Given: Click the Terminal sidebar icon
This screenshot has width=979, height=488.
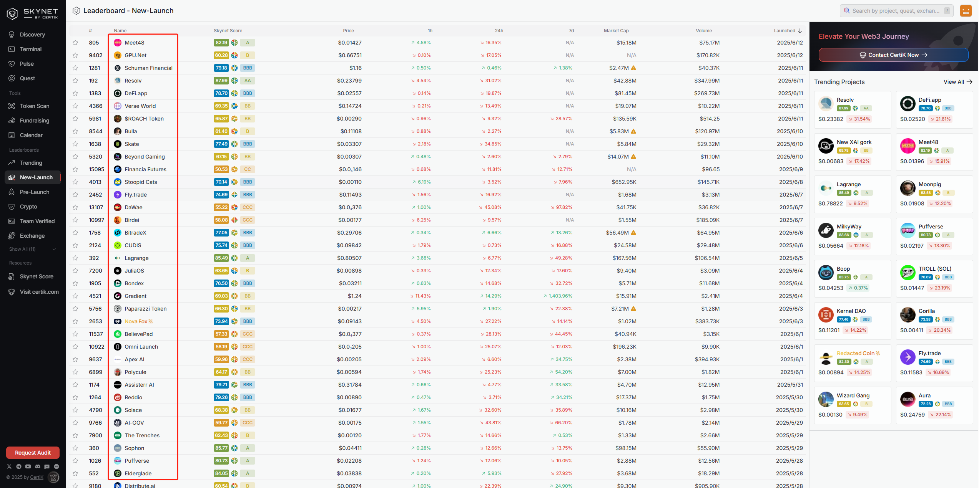Looking at the screenshot, I should (12, 49).
